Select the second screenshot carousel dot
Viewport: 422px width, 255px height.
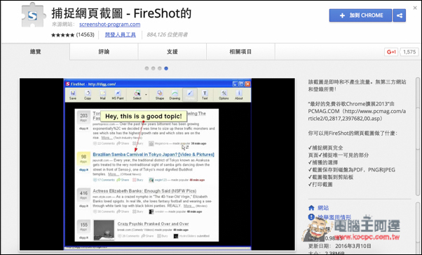[x=153, y=68]
